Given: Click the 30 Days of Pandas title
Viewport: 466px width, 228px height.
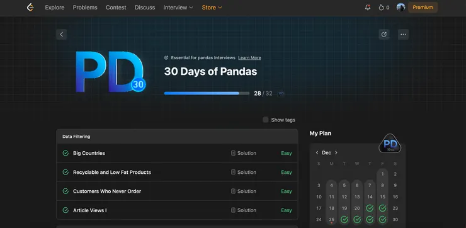Looking at the screenshot, I should point(210,72).
